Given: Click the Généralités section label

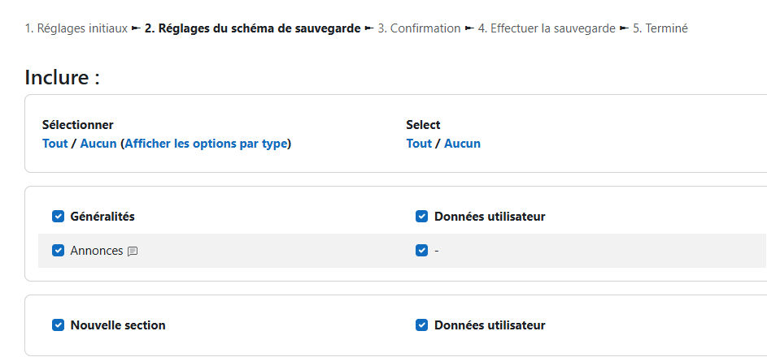Looking at the screenshot, I should point(102,216).
